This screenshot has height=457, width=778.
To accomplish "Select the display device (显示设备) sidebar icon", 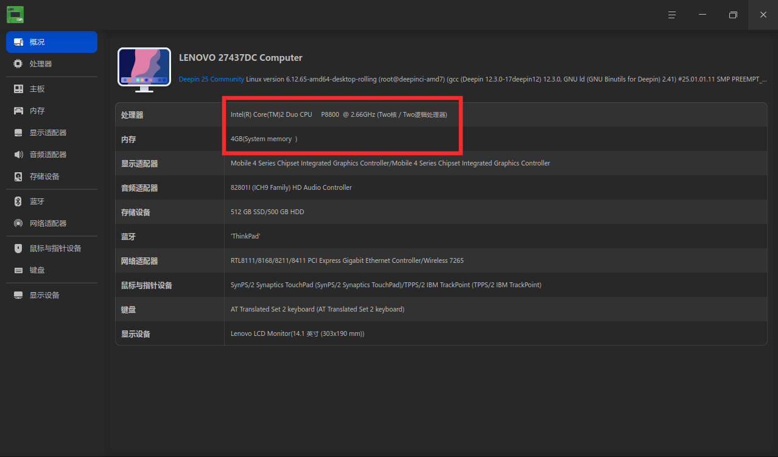I will (x=18, y=295).
